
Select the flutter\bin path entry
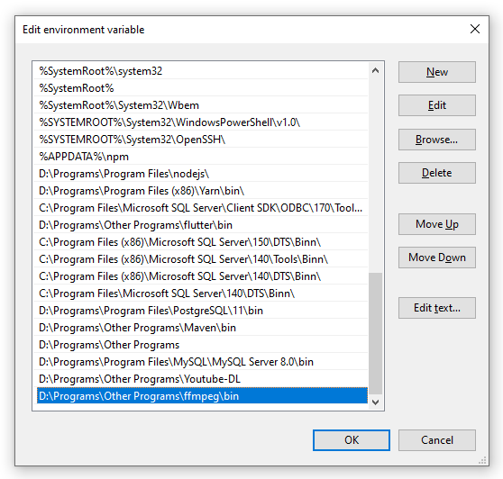[201, 225]
